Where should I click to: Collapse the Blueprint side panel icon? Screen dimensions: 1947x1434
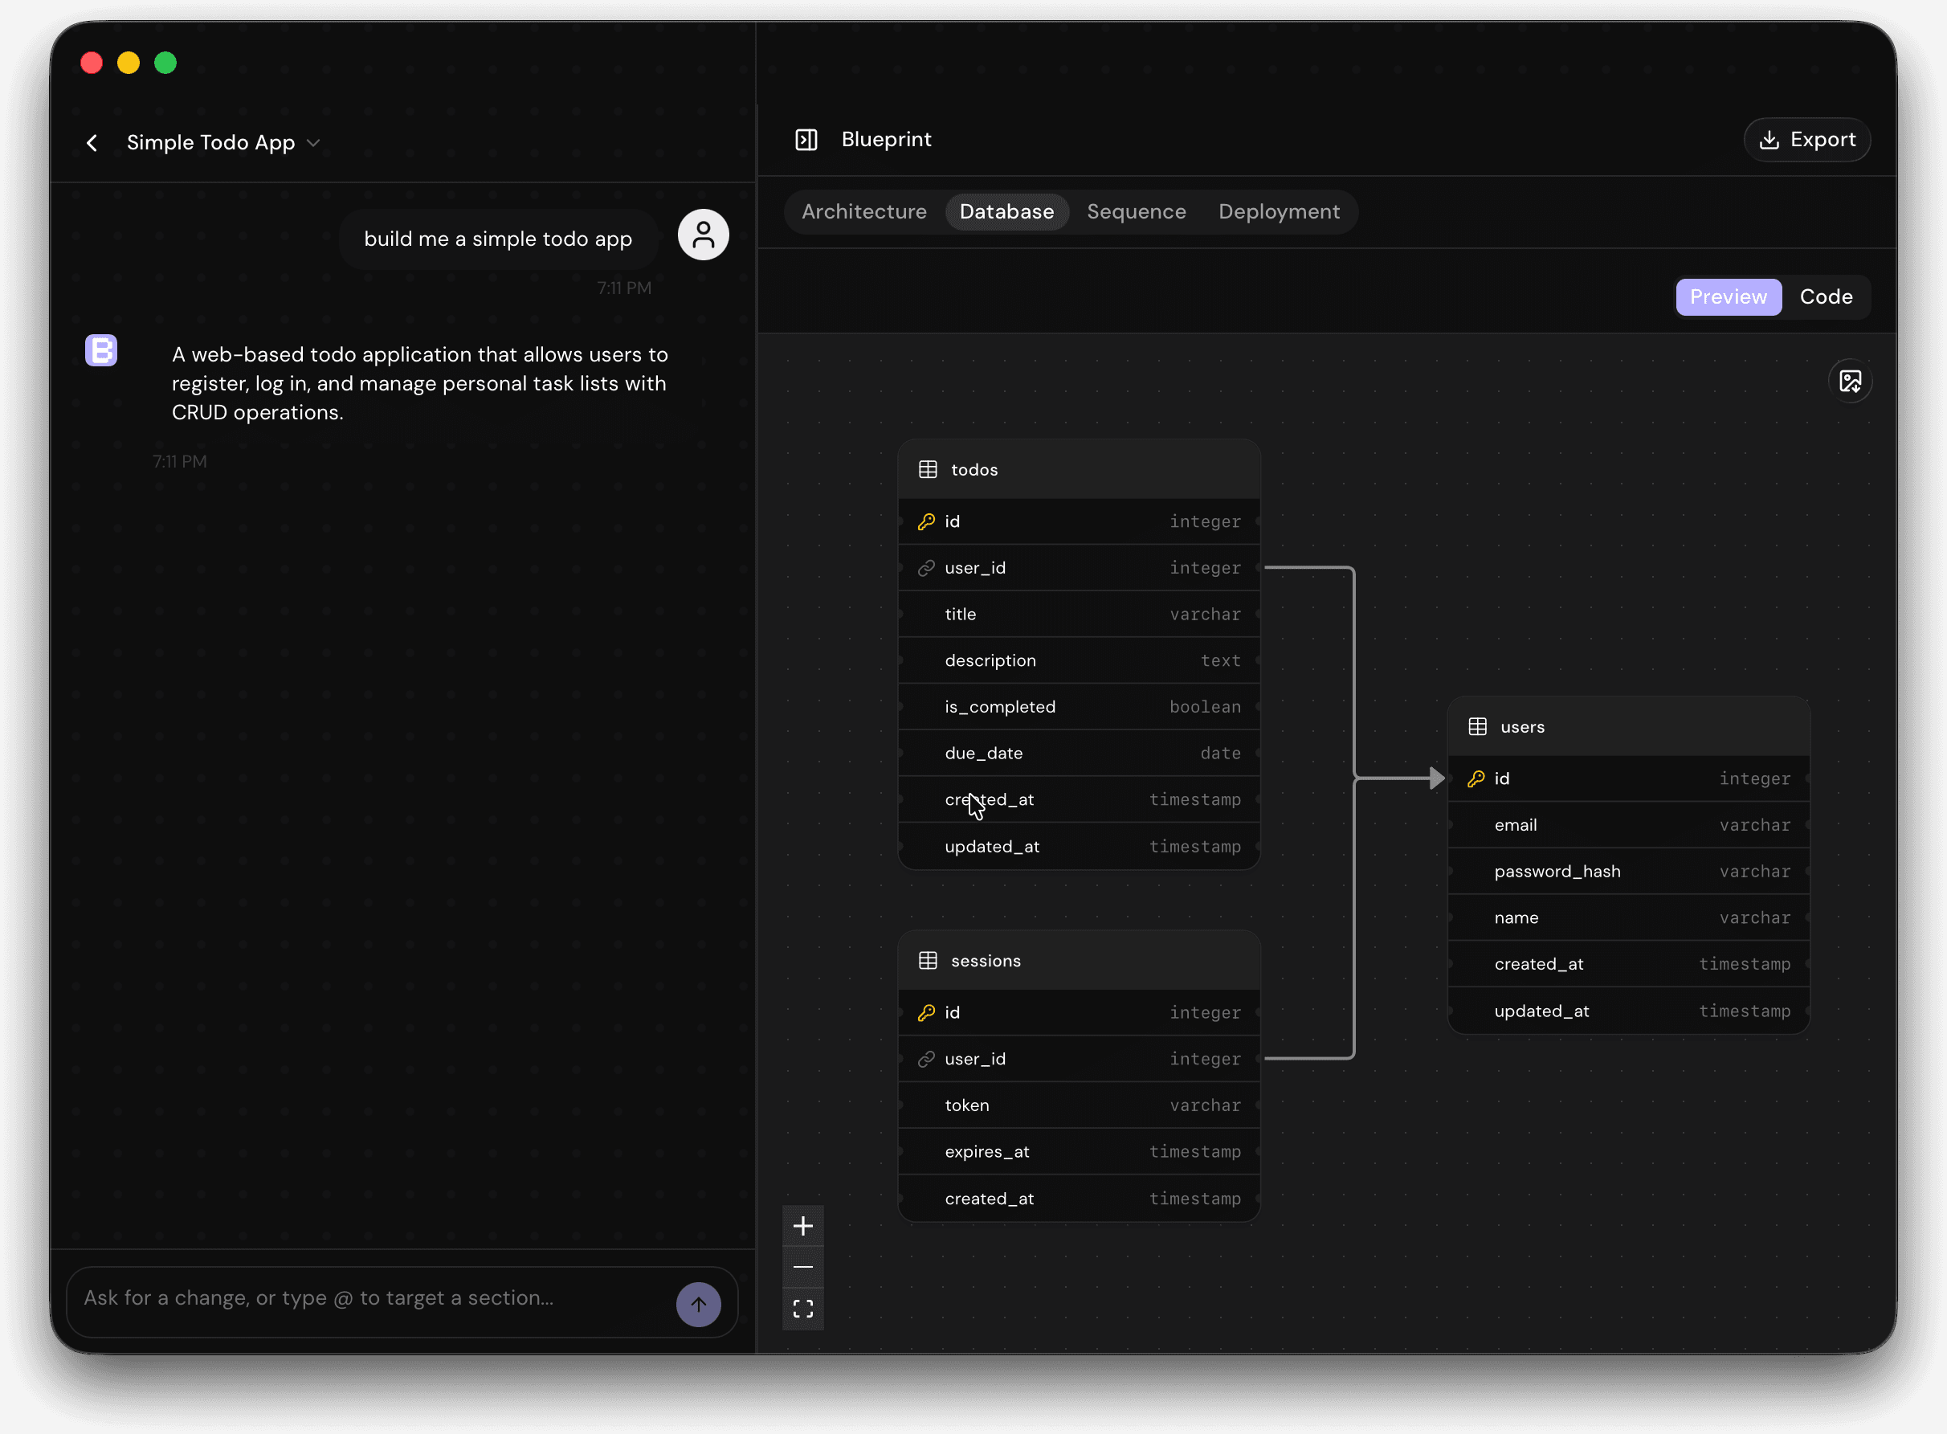pyautogui.click(x=806, y=140)
